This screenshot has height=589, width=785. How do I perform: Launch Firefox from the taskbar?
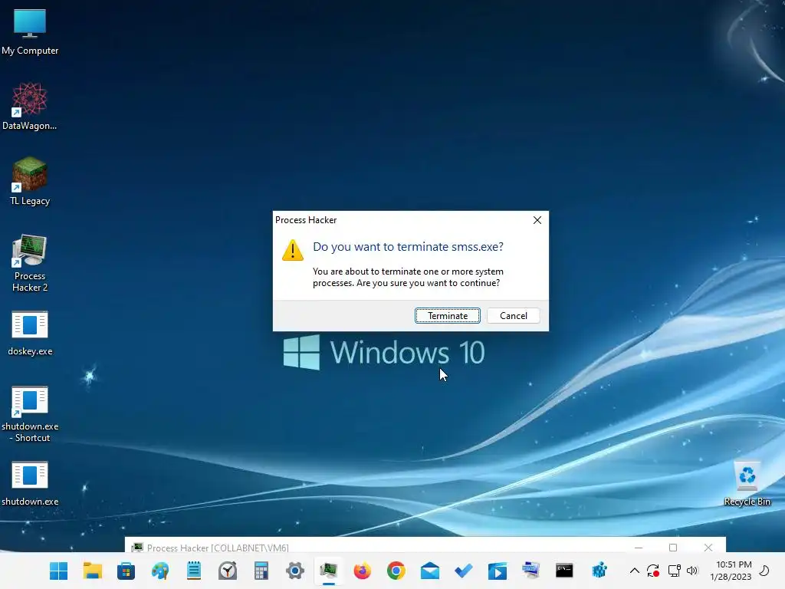point(363,571)
